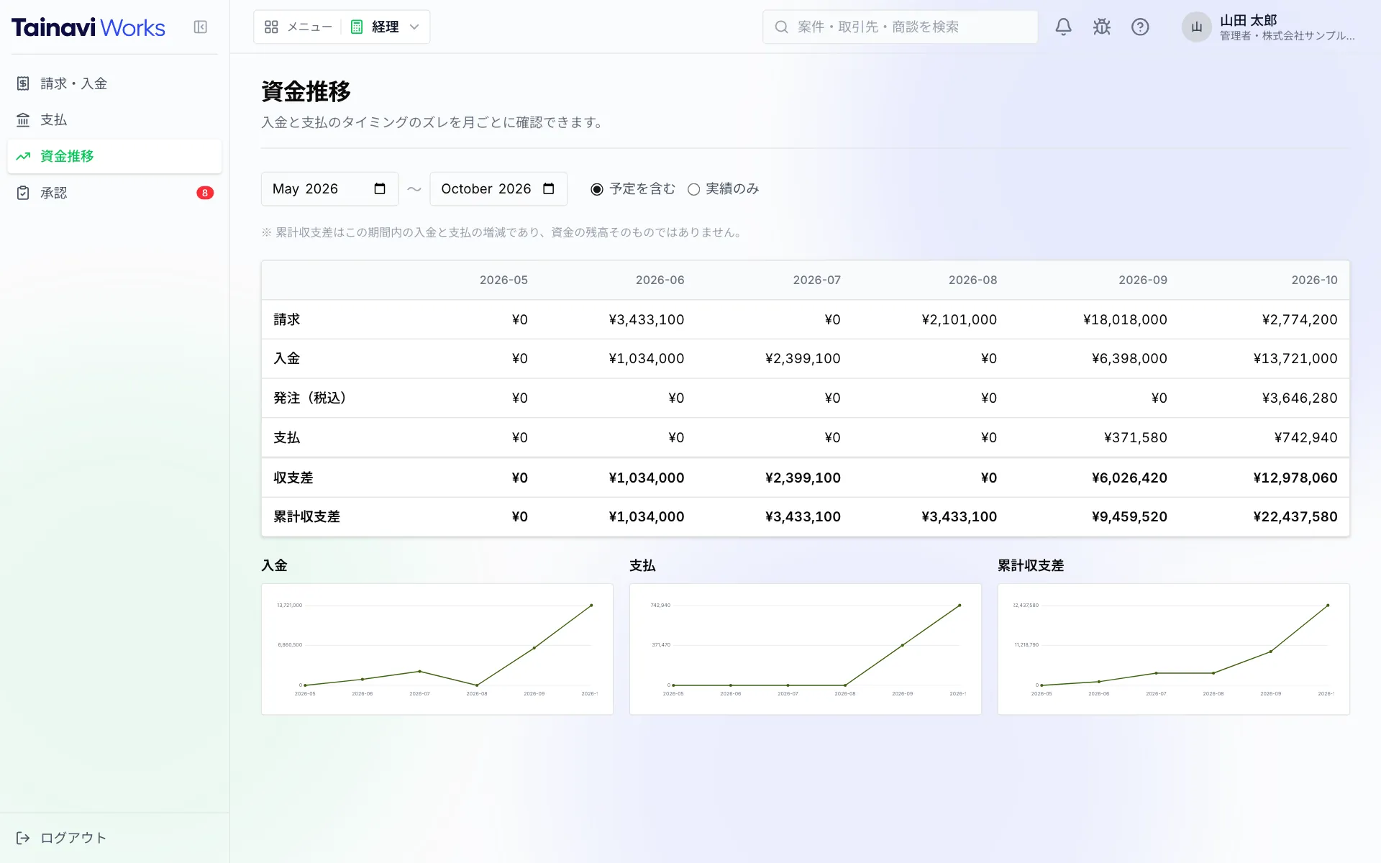Open the 支払 sidebar item
The image size is (1381, 863).
[x=114, y=120]
